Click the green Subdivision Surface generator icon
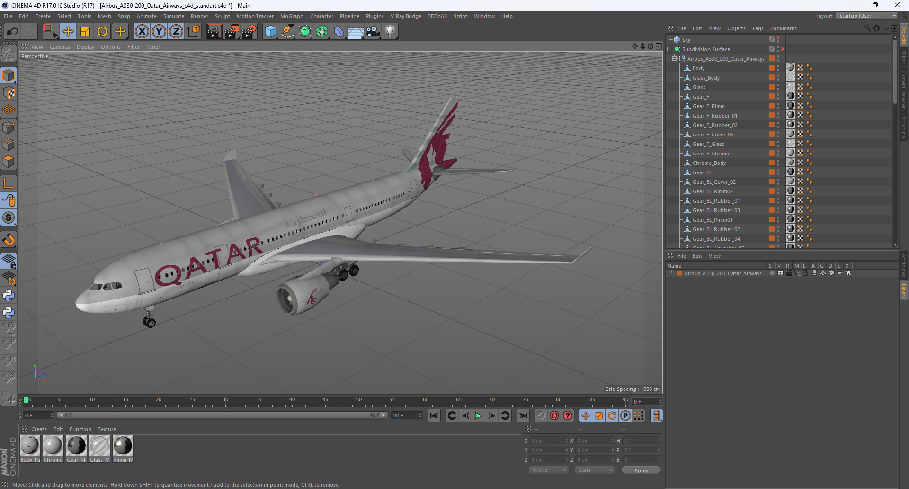The height and width of the screenshot is (489, 909). click(305, 32)
